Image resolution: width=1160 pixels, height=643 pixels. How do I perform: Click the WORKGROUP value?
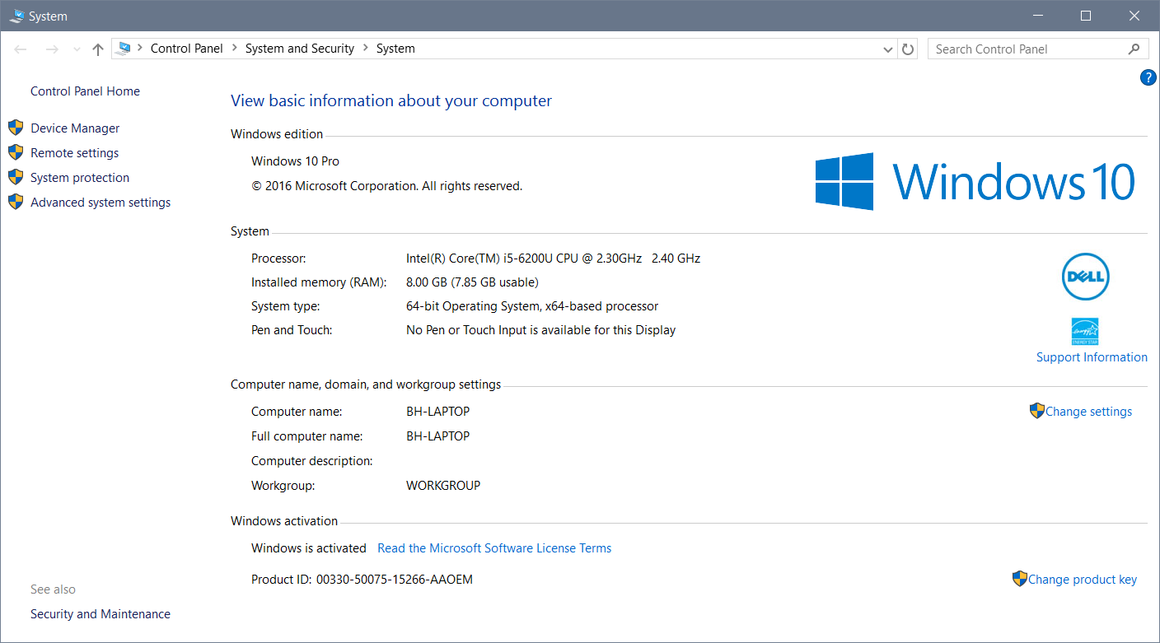[443, 485]
